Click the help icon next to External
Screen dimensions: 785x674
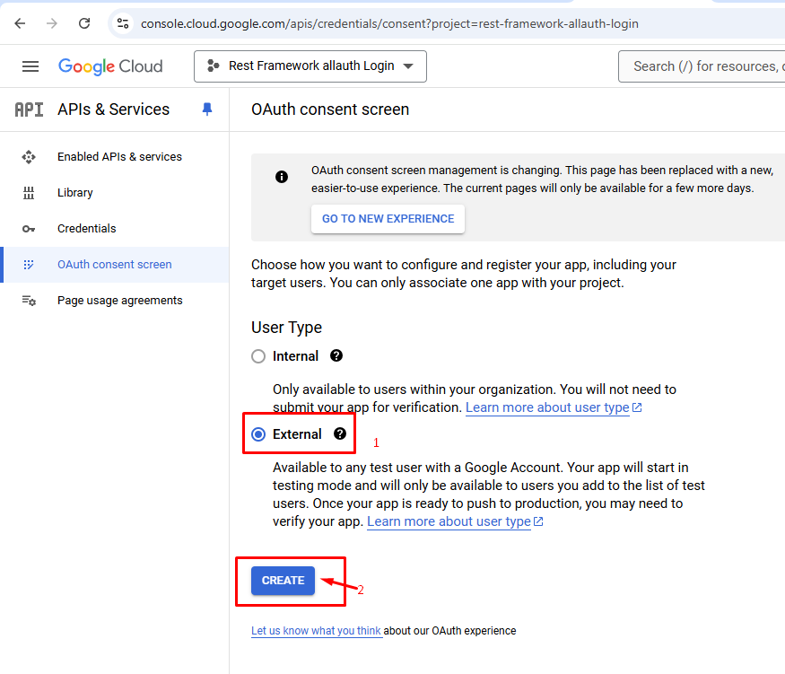340,433
